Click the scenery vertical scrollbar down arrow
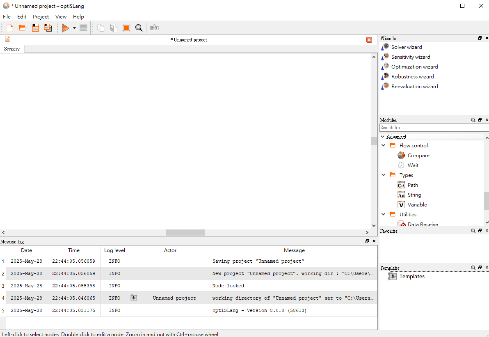 (374, 226)
